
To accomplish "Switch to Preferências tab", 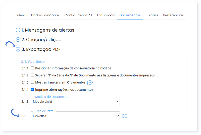I will [173, 15].
